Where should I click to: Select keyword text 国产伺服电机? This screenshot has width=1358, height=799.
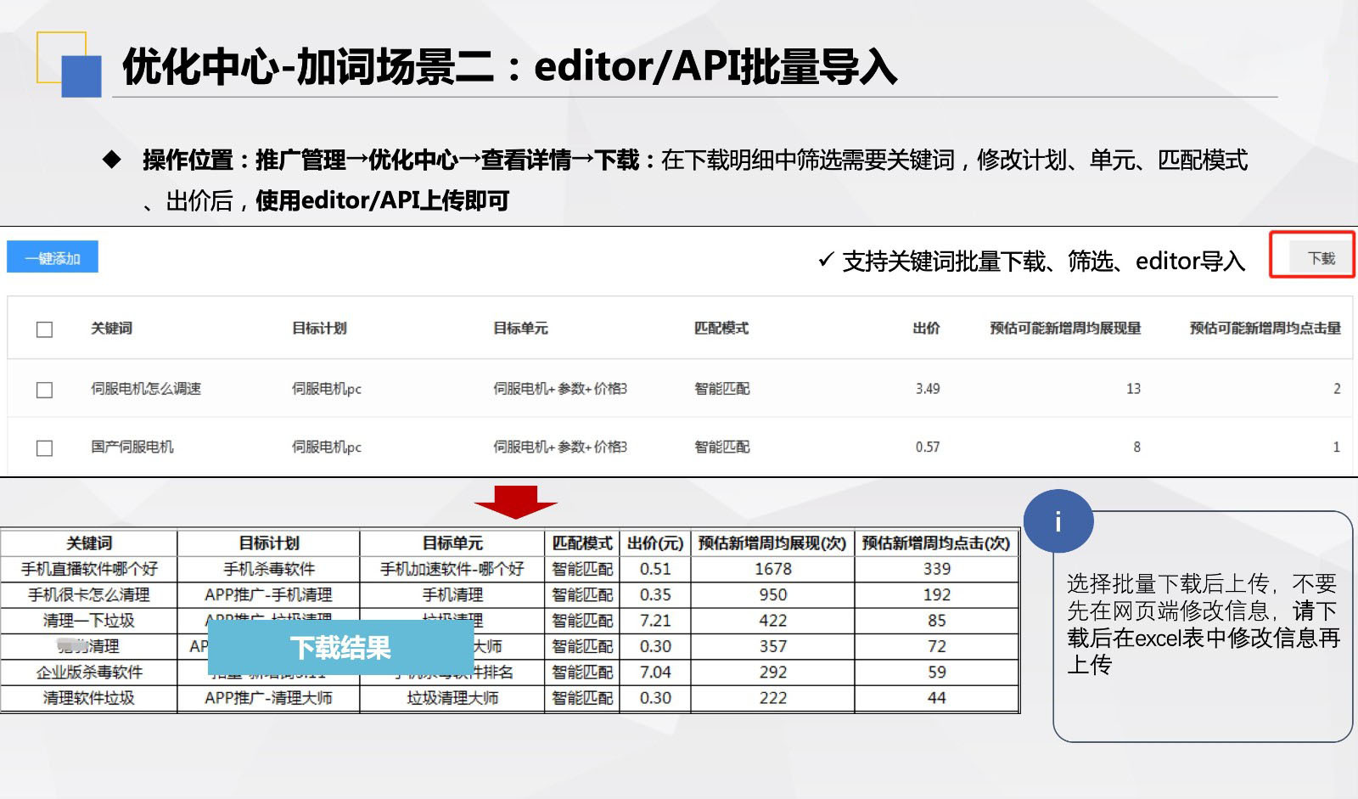click(132, 447)
